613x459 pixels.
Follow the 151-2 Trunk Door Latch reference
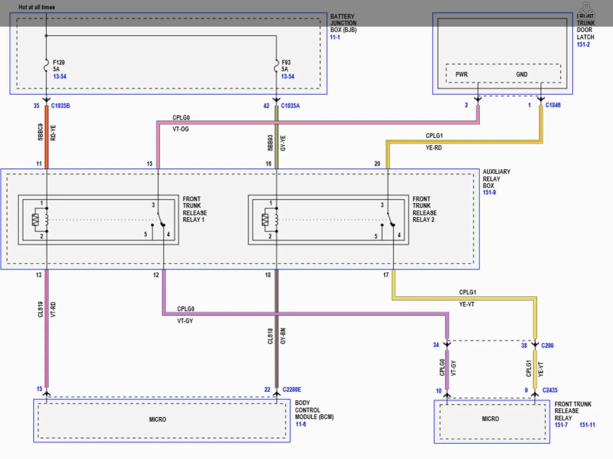click(583, 44)
